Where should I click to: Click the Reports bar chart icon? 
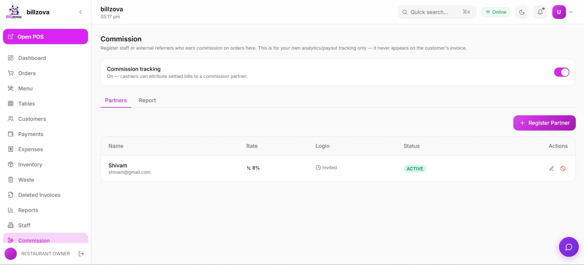point(11,210)
